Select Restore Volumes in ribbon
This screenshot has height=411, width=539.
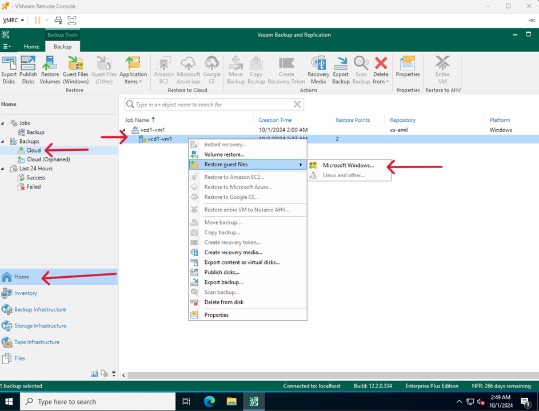[50, 70]
